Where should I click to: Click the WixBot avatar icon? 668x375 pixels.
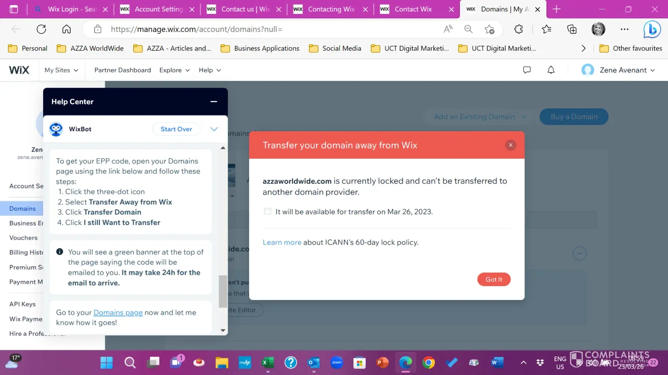[56, 129]
